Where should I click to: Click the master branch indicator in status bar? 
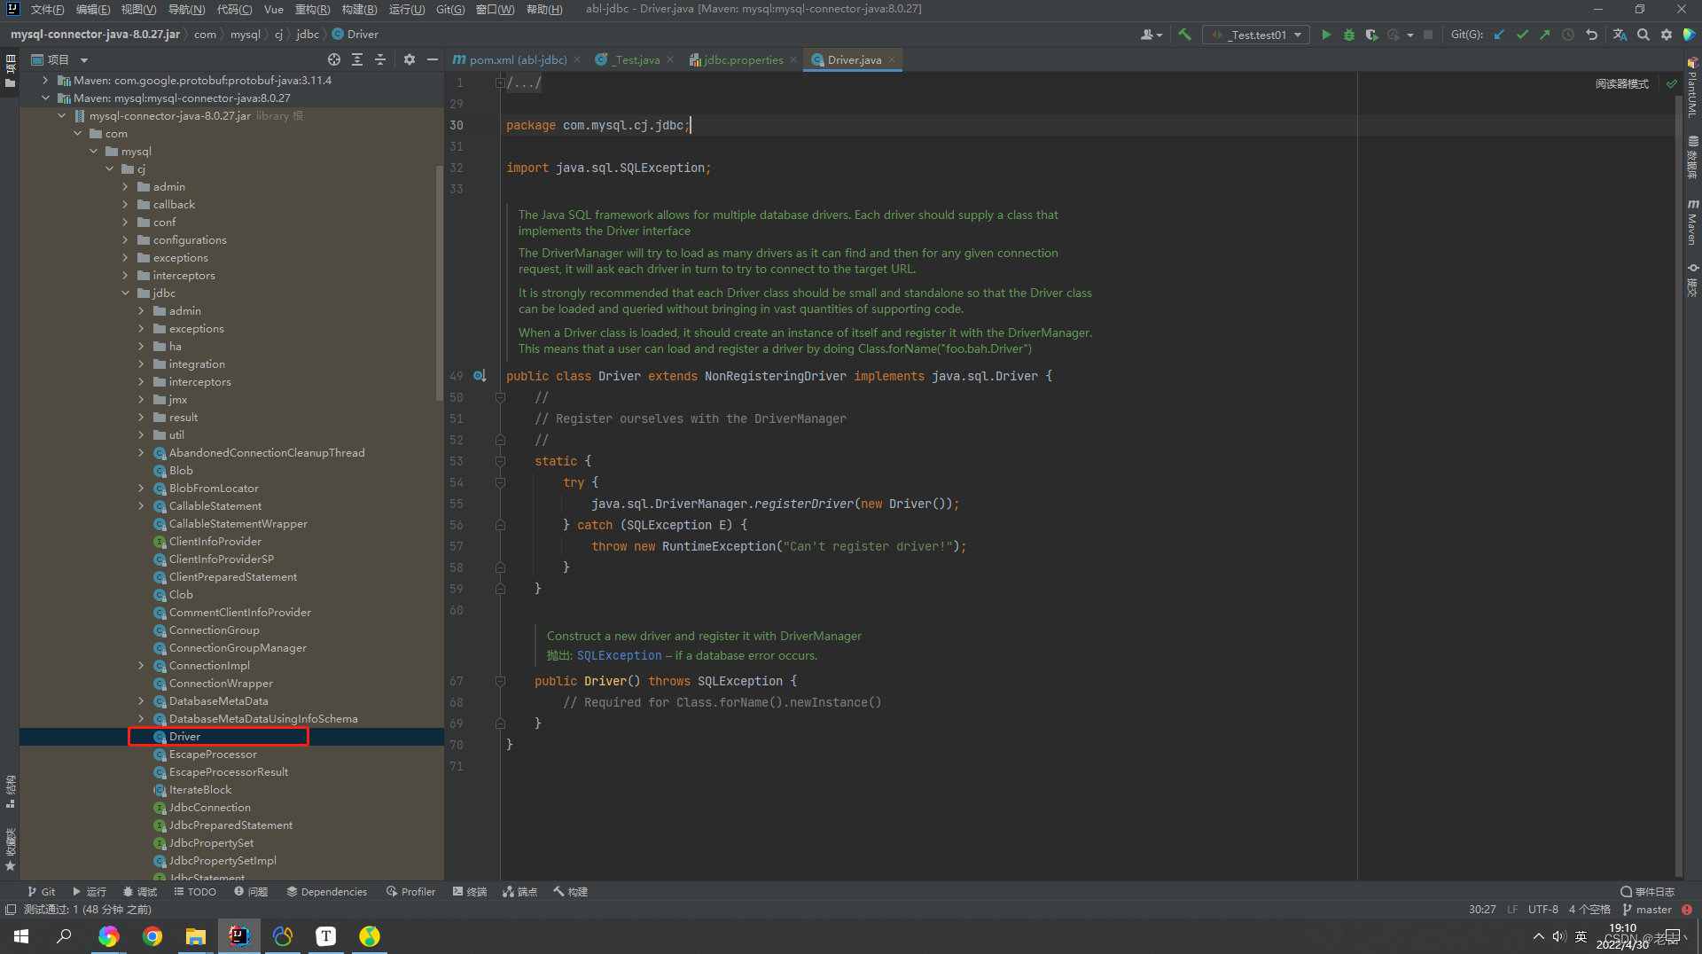(1647, 910)
